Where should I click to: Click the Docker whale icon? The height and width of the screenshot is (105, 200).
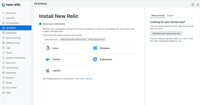pos(48,60)
